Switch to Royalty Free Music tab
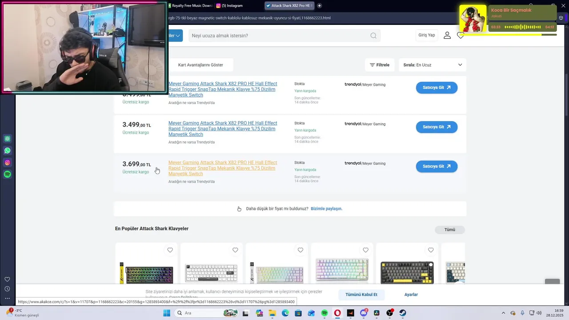This screenshot has width=569, height=320. point(190,5)
